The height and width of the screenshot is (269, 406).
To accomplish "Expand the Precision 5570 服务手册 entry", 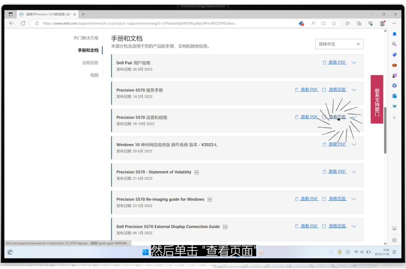I will (x=354, y=90).
